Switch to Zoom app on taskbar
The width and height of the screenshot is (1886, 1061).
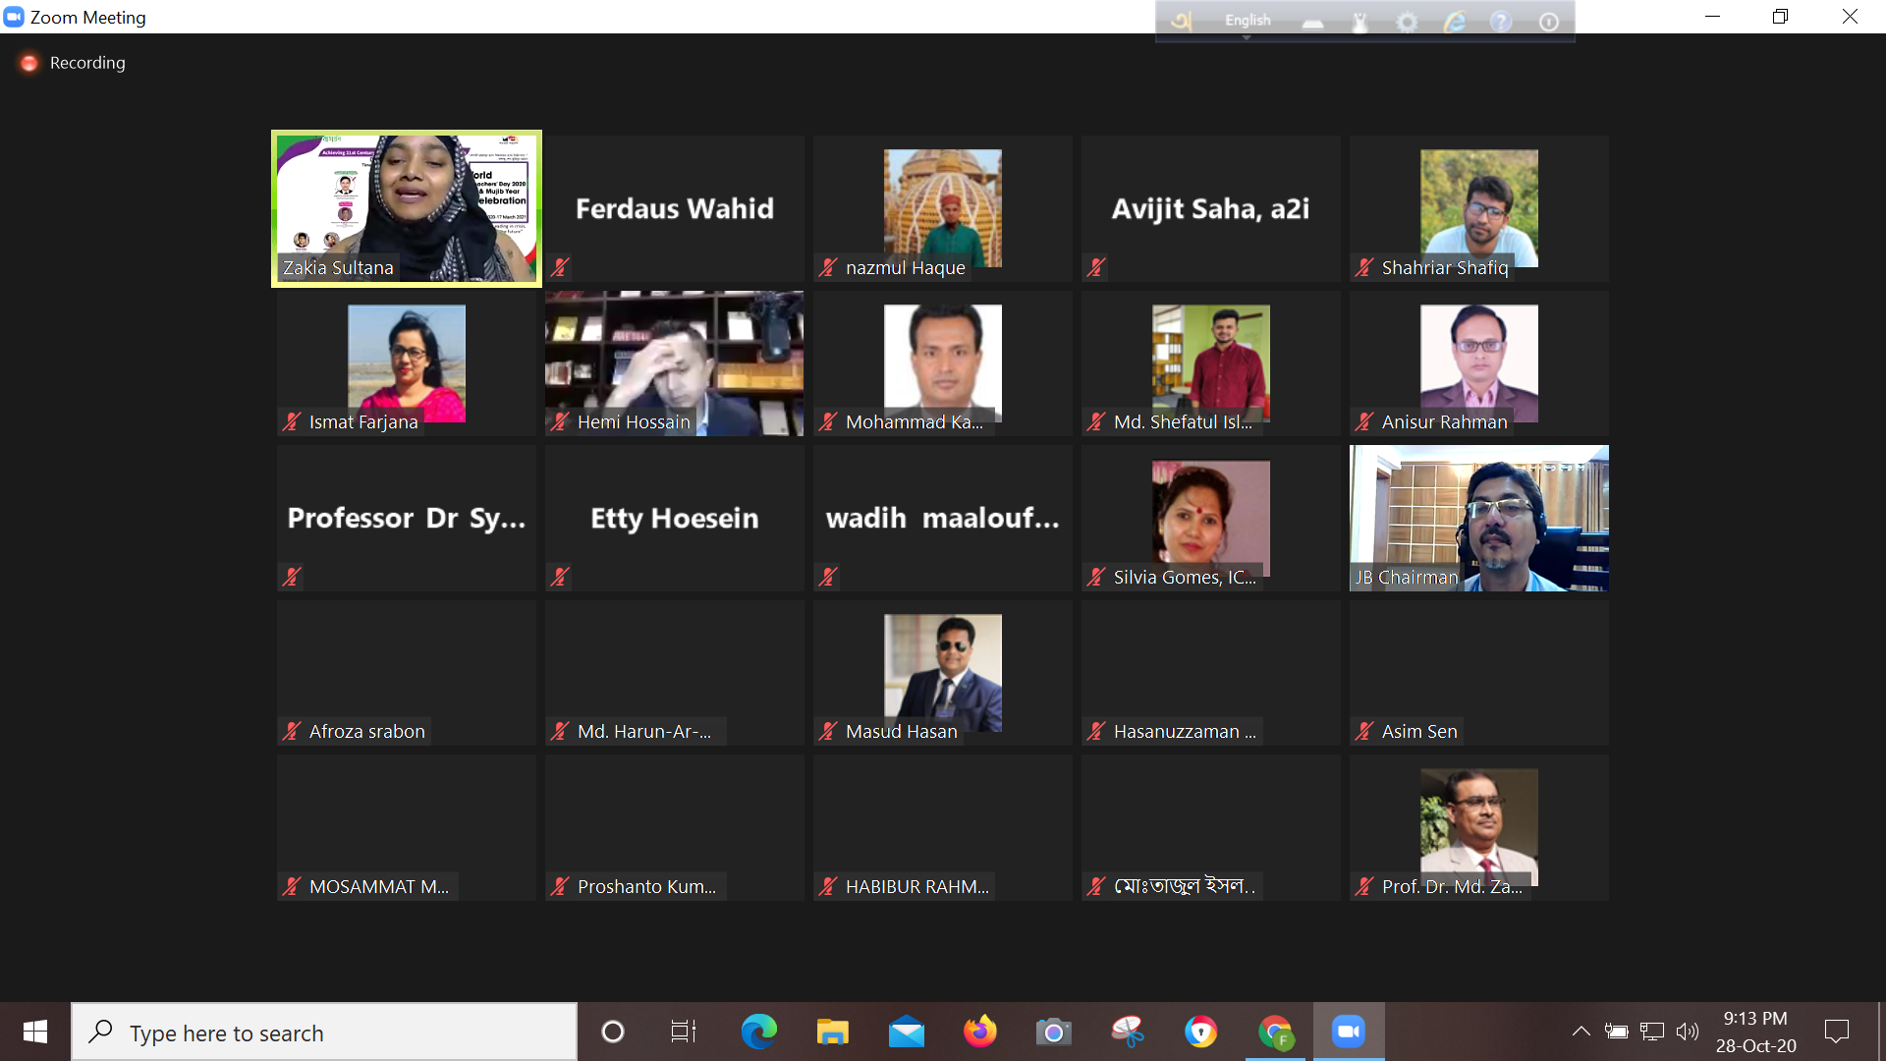point(1349,1032)
